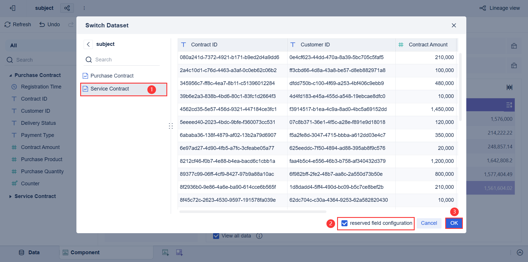Go back using the chevron beside subject in the modal
528x262 pixels.
click(88, 44)
